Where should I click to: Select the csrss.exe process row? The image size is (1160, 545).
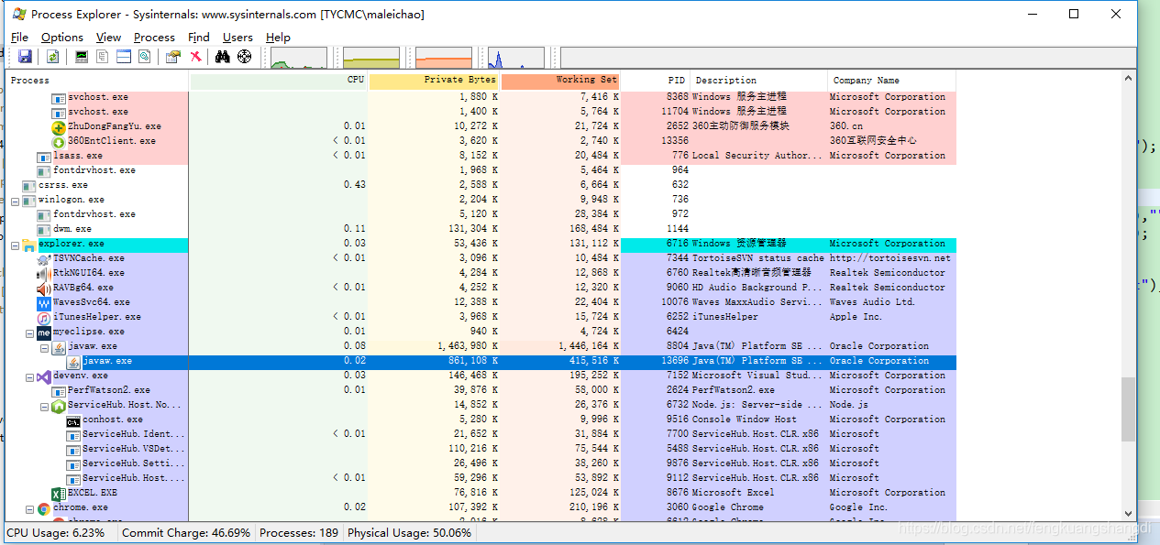pyautogui.click(x=481, y=185)
